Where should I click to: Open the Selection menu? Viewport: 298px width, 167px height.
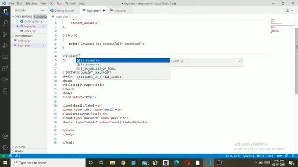tap(31, 3)
